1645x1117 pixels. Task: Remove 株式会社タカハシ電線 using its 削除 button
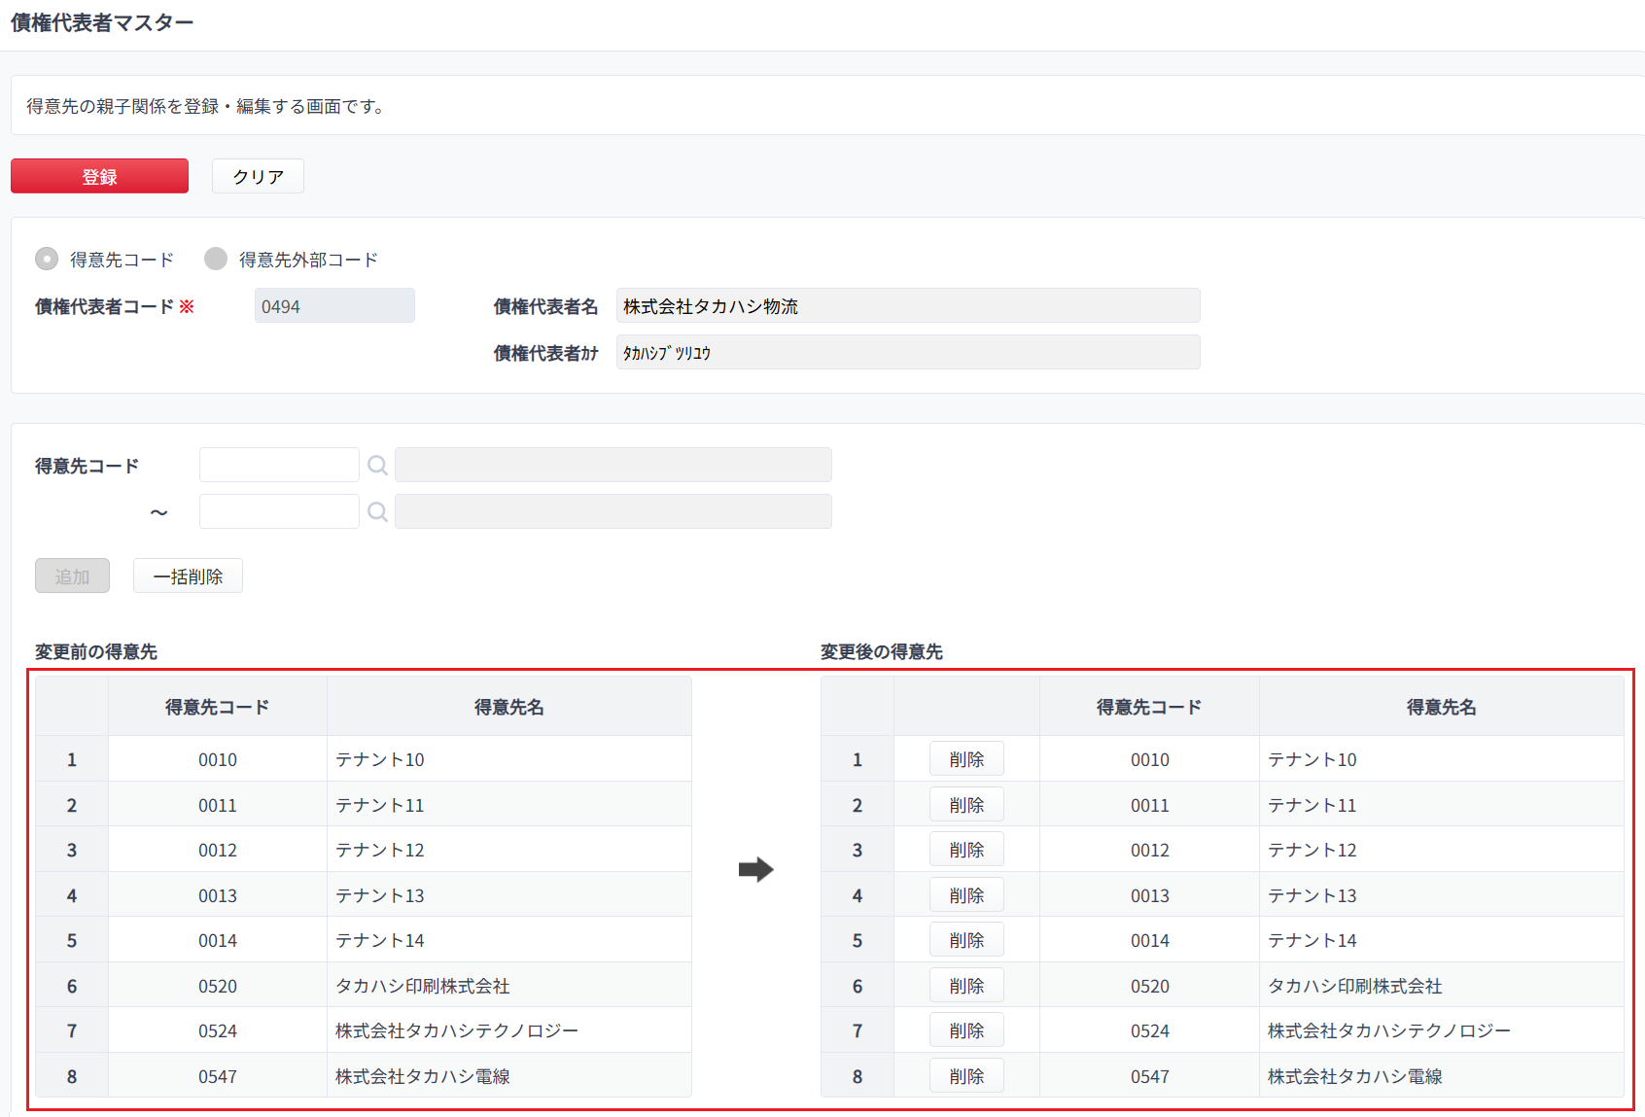point(966,1076)
